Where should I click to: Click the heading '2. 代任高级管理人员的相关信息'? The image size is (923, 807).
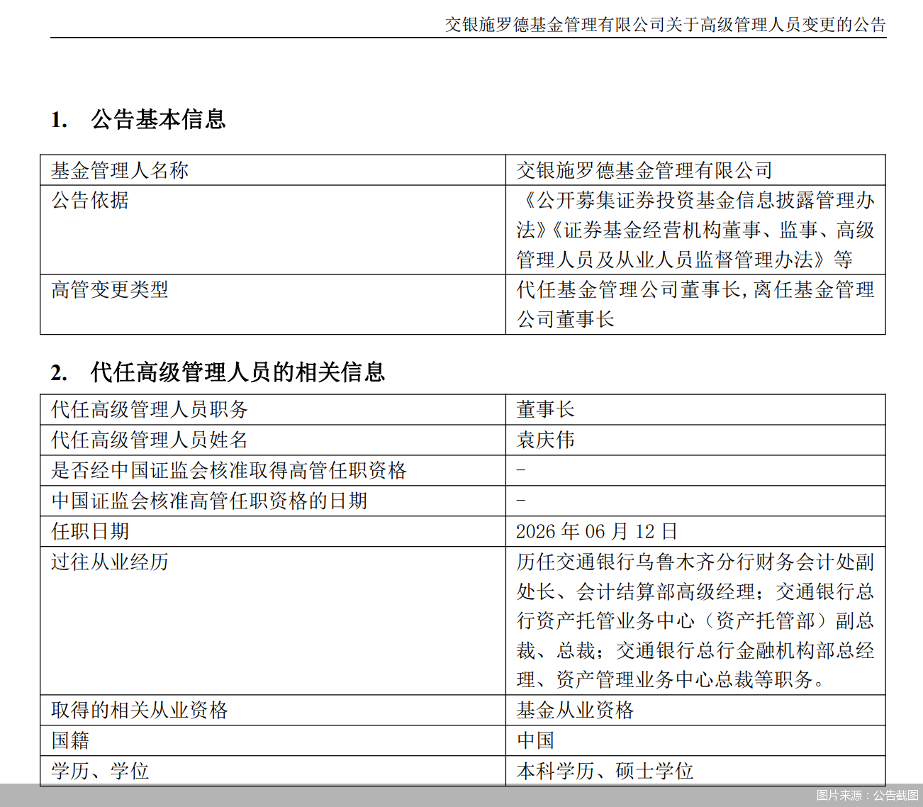click(218, 372)
